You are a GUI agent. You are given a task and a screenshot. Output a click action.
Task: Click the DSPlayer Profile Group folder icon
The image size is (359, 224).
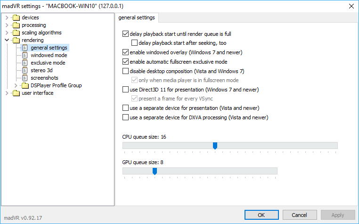pos(25,85)
